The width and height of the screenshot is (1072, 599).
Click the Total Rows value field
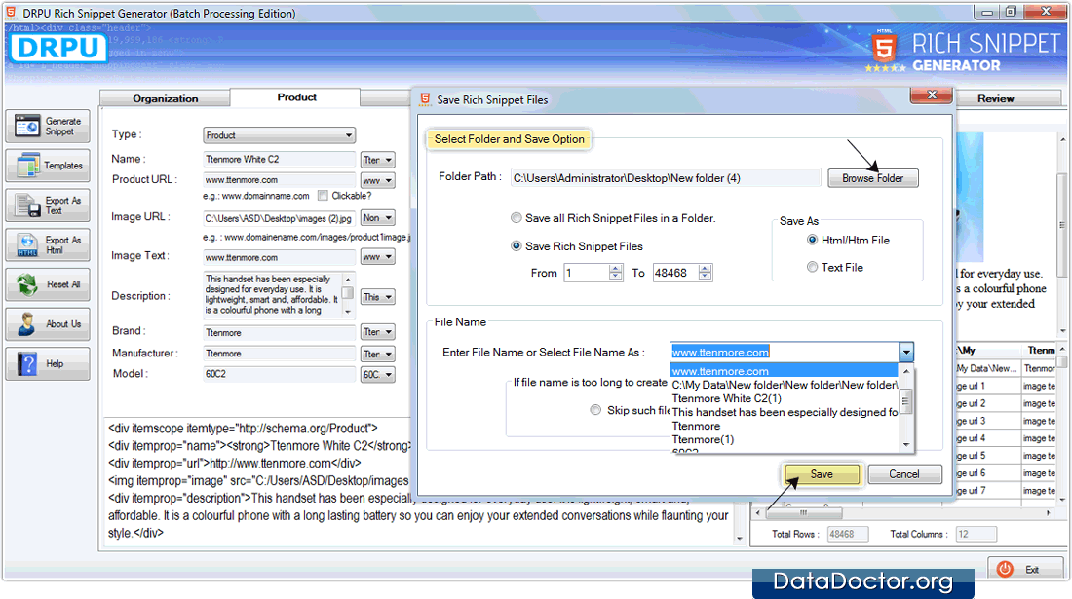click(x=847, y=534)
